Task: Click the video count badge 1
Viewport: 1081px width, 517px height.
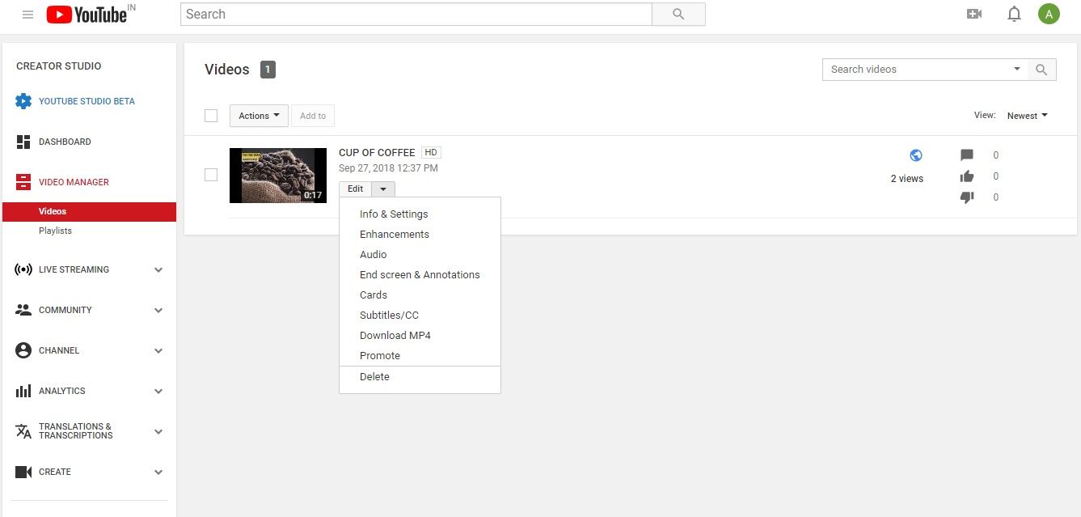Action: (268, 70)
